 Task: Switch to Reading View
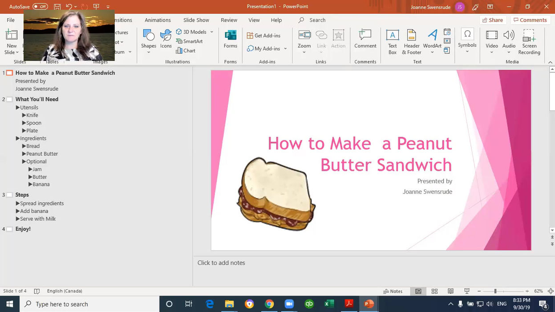click(450, 291)
